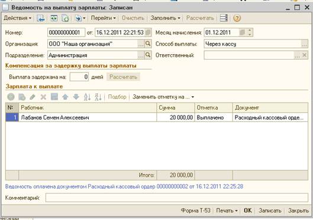Click Рассчитать in the top toolbar

coord(200,18)
